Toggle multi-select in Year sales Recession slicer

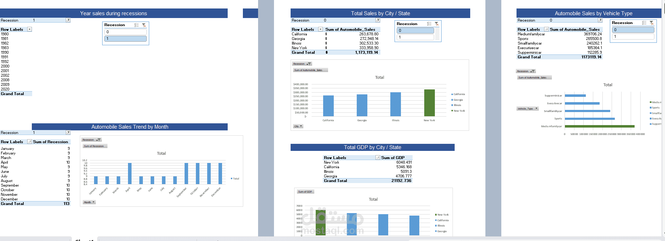click(136, 25)
